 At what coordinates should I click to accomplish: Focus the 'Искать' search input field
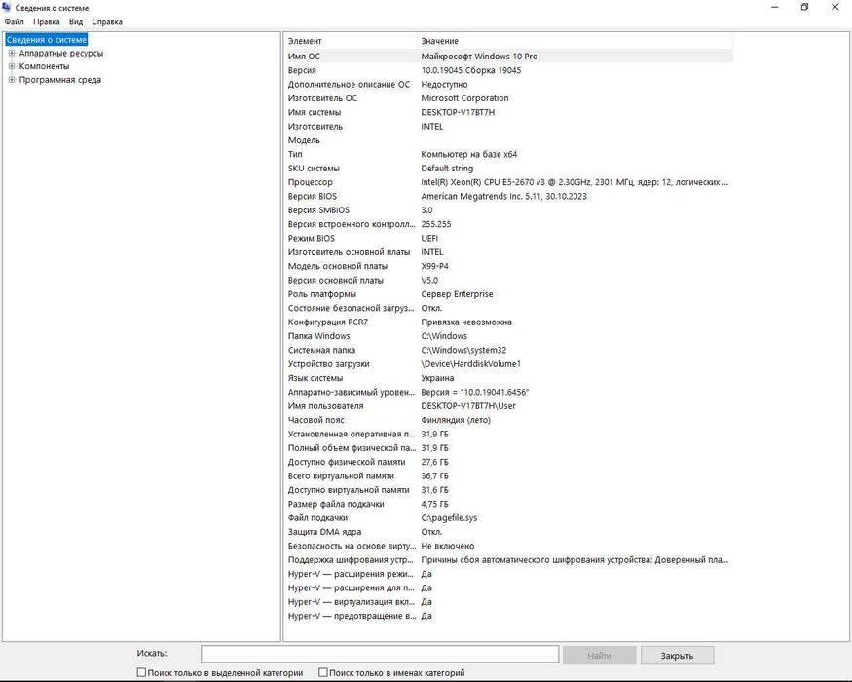coord(380,654)
